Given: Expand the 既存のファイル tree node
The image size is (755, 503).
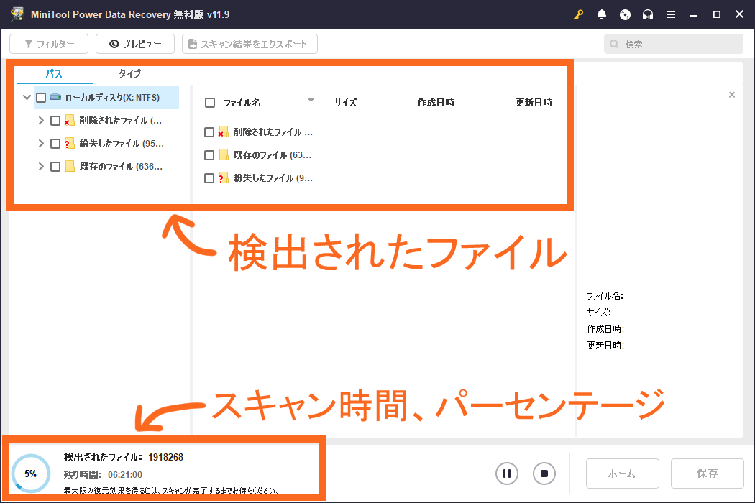Looking at the screenshot, I should tap(41, 167).
